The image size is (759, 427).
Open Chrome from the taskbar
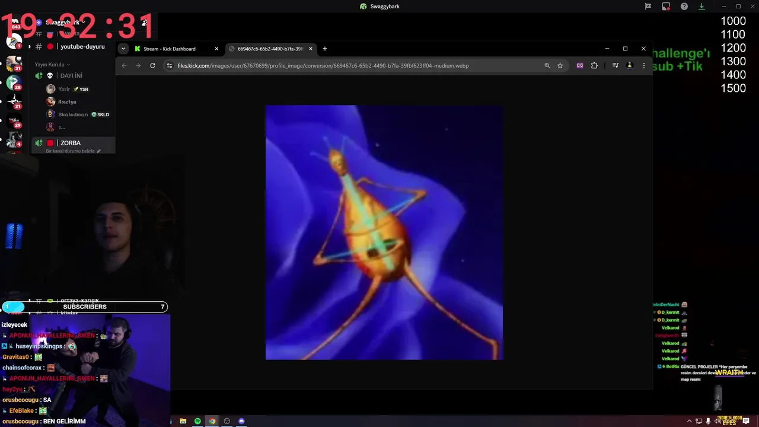coord(212,421)
